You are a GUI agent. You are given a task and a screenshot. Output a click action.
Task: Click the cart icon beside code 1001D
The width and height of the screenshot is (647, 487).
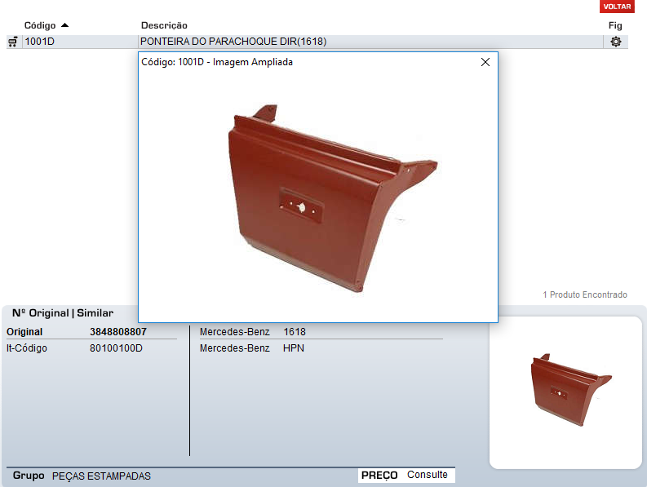point(12,42)
